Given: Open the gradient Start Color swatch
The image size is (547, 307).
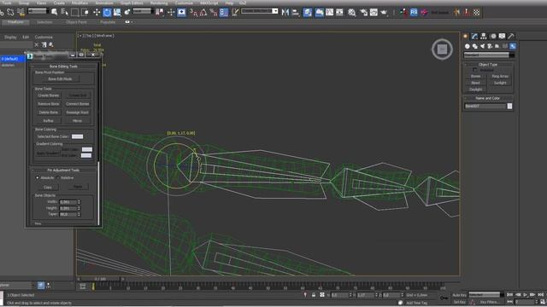Looking at the screenshot, I should click(87, 149).
